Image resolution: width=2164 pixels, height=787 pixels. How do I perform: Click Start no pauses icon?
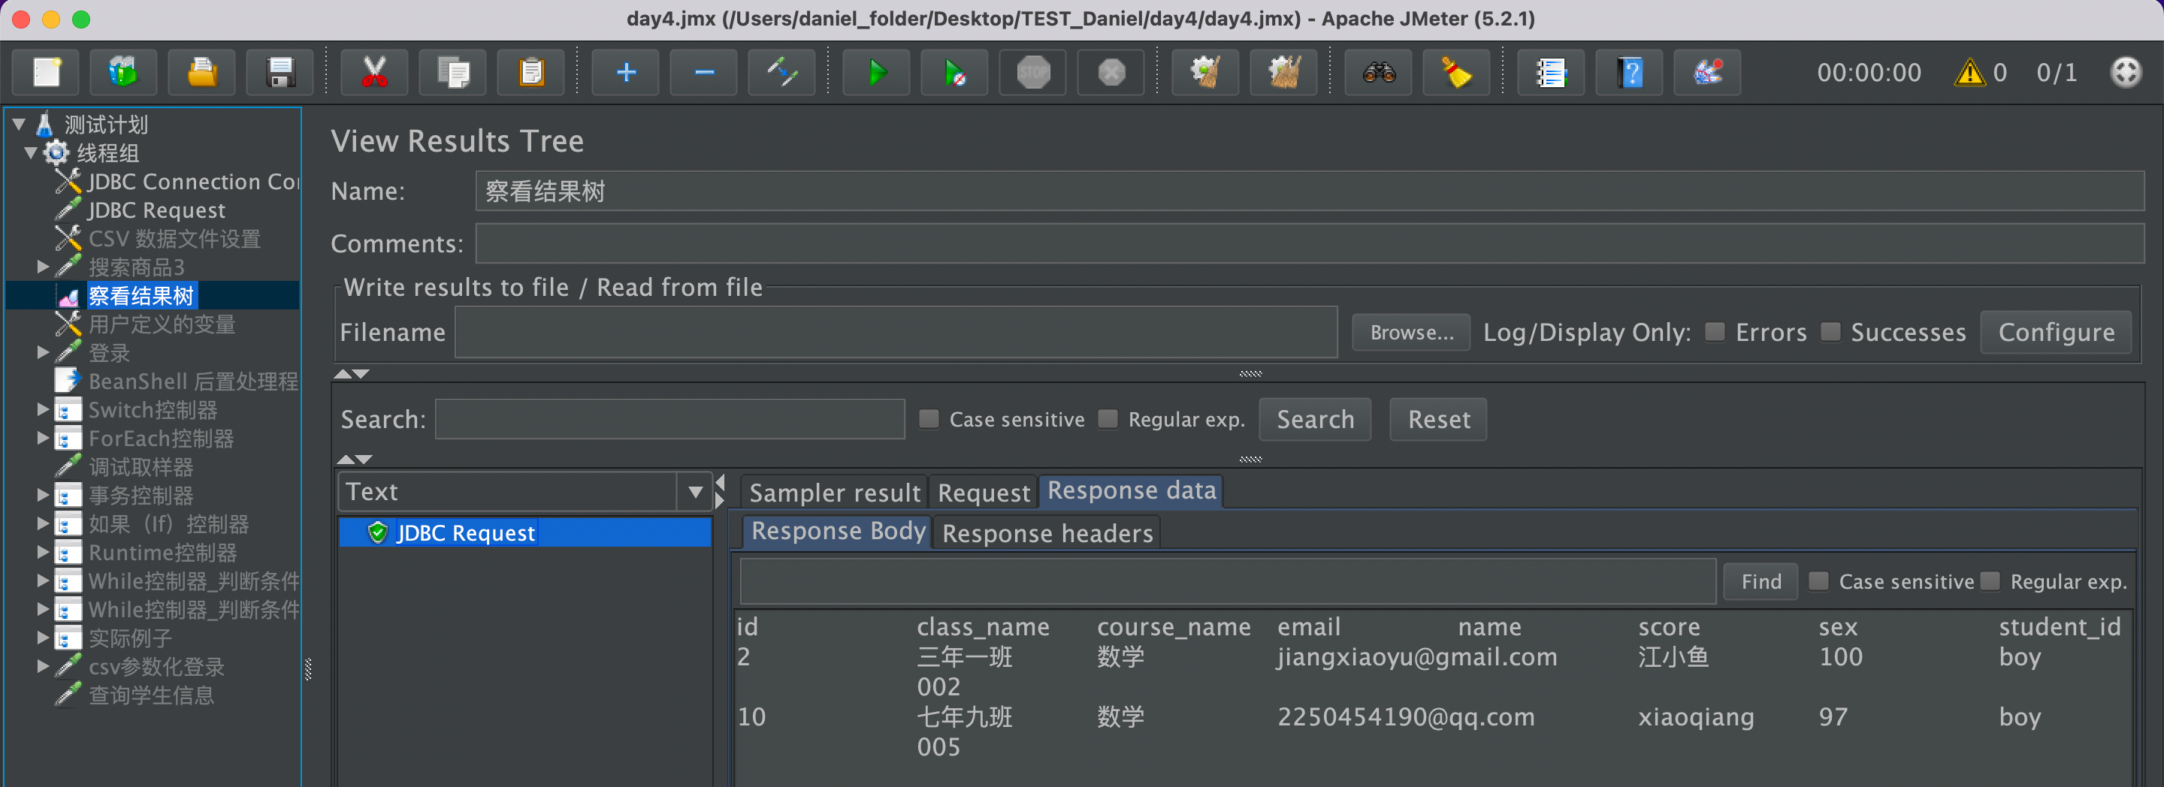[x=955, y=72]
